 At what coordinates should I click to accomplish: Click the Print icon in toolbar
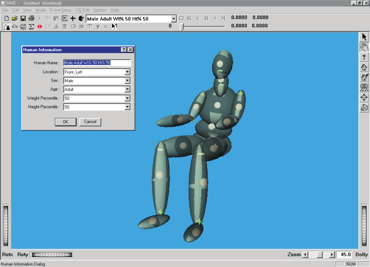pos(32,18)
